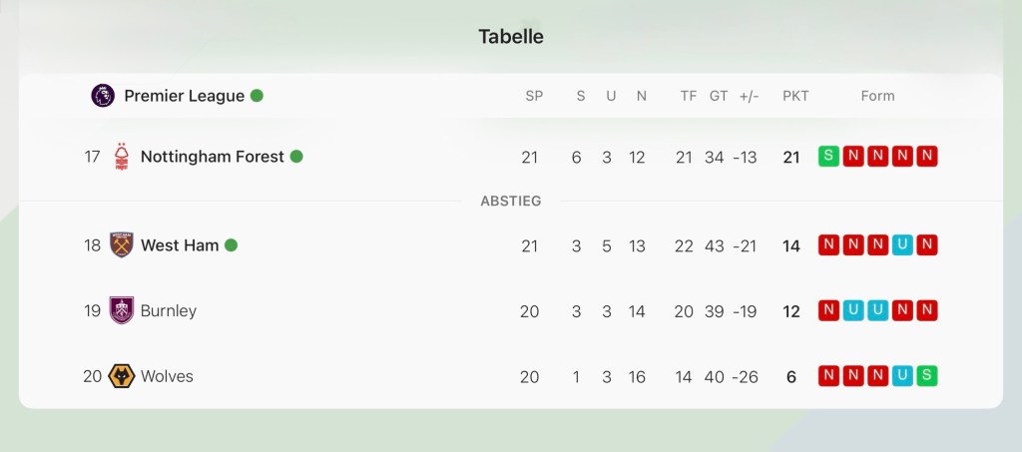Click the green S form badge for Nottingham Forest
The height and width of the screenshot is (452, 1022).
click(x=827, y=156)
